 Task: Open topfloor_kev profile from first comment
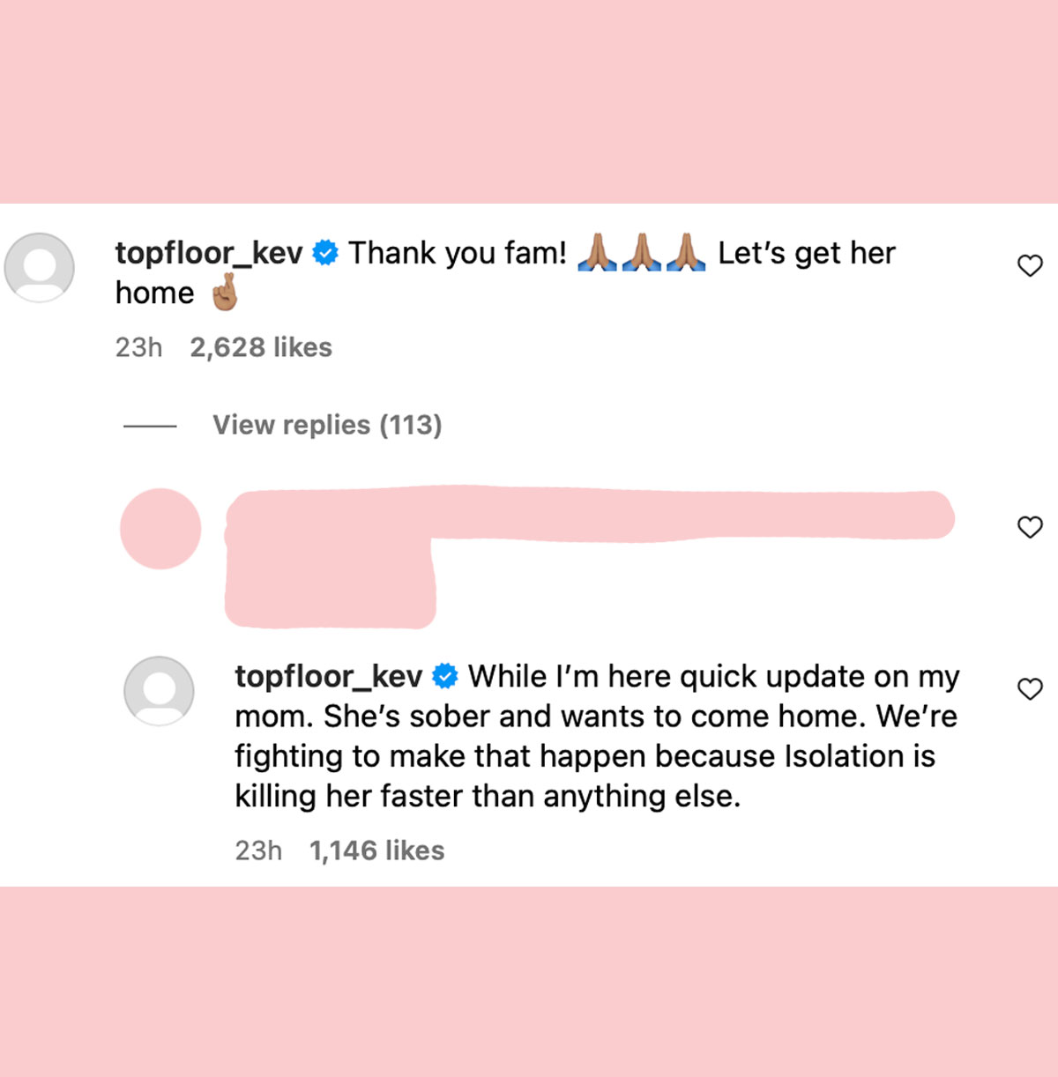pos(209,253)
